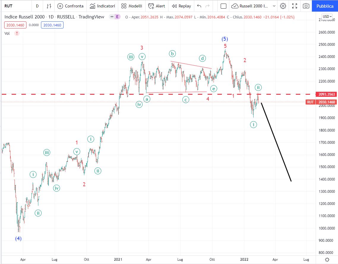Select the circled d wave label
The width and height of the screenshot is (338, 264).
click(x=202, y=58)
